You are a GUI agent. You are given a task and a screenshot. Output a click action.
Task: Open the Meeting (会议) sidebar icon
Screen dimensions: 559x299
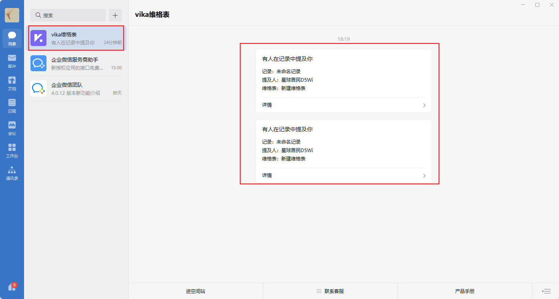[12, 128]
